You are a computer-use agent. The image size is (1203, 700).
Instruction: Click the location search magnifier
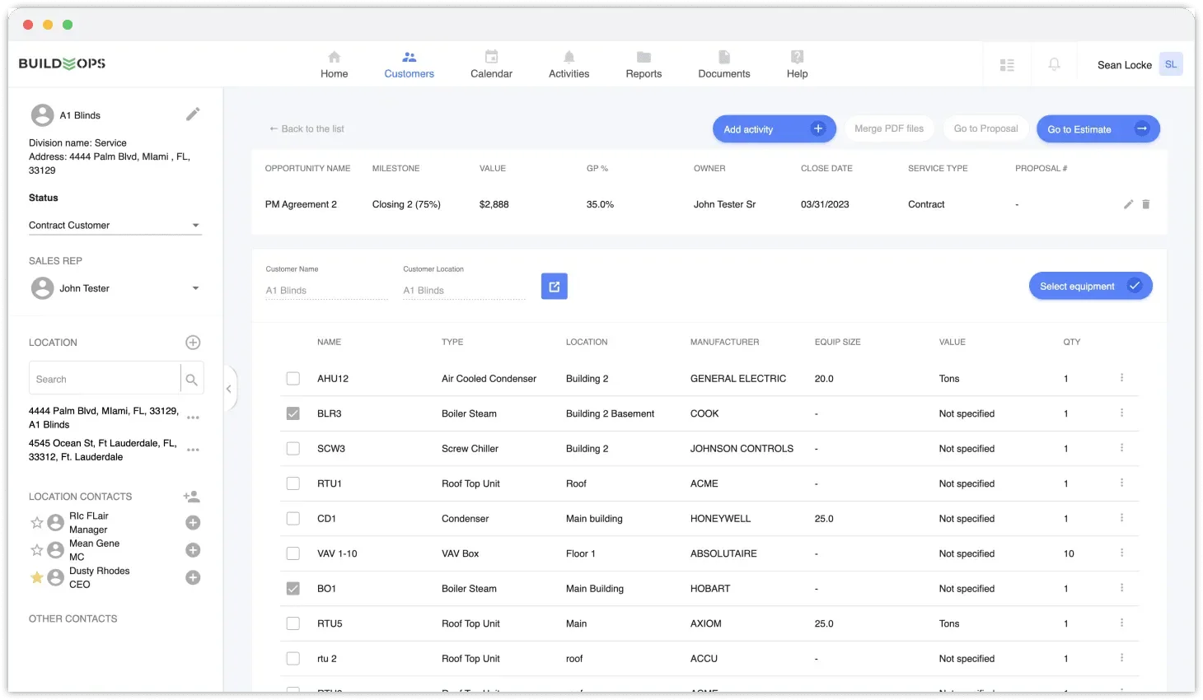click(x=191, y=378)
